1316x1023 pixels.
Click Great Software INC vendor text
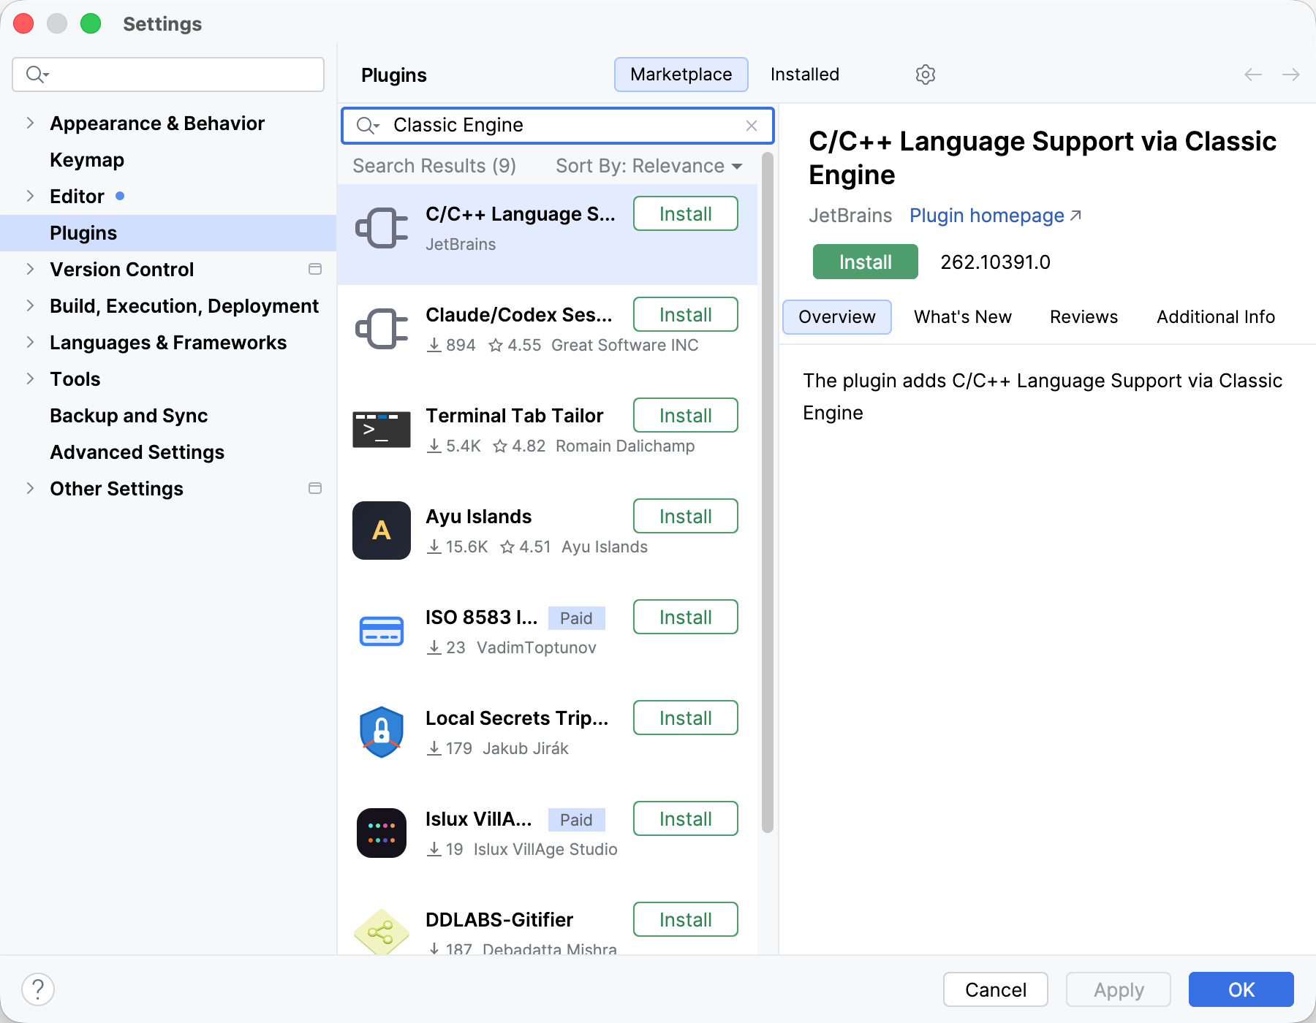tap(624, 345)
